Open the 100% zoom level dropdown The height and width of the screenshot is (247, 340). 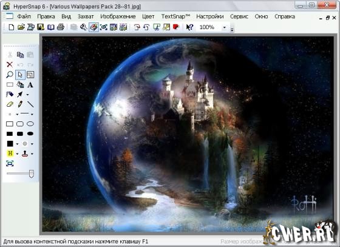[225, 27]
